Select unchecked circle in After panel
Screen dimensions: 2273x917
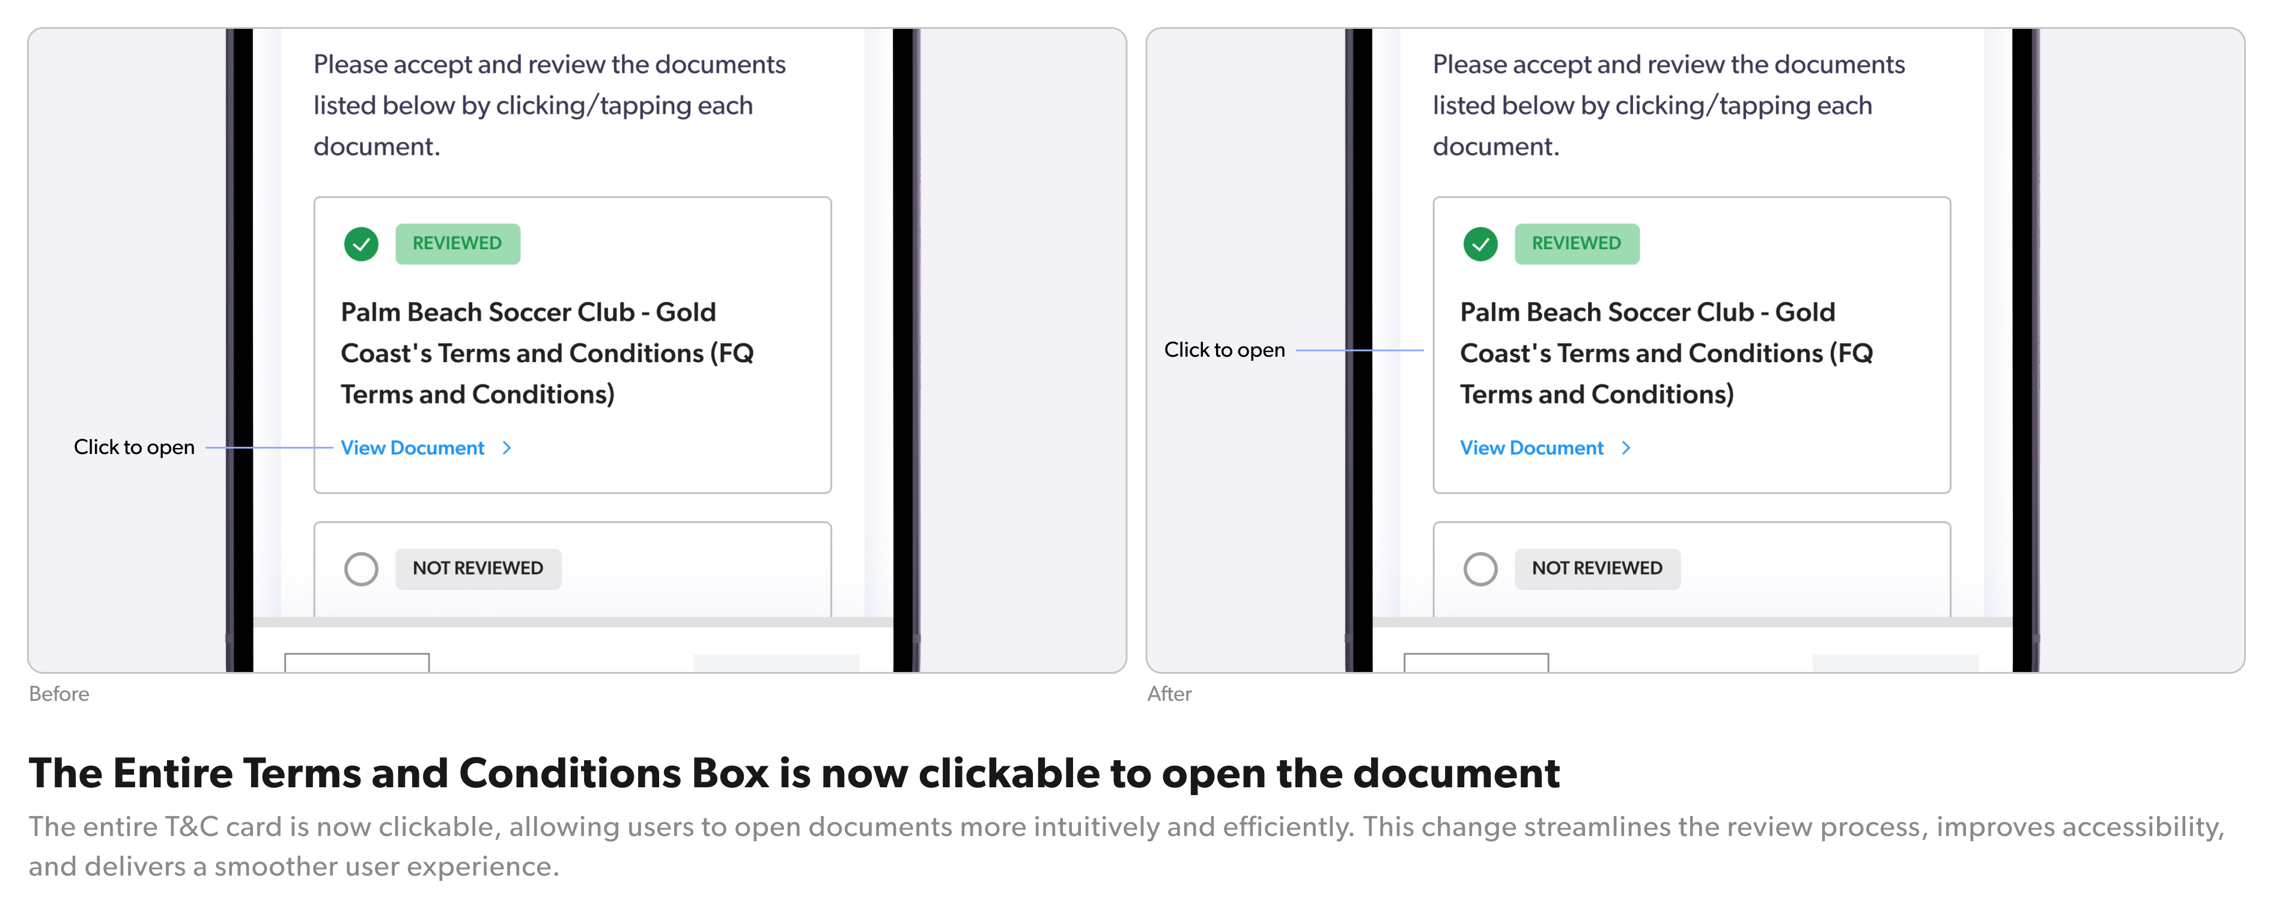point(1480,569)
